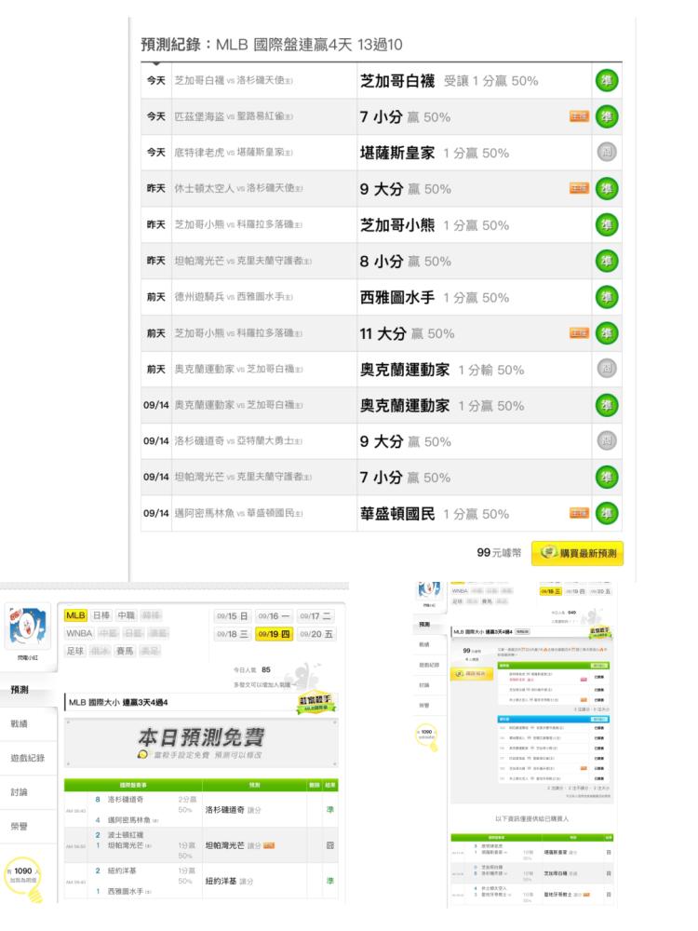Image resolution: width=698 pixels, height=931 pixels.
Task: Click matchup 休士頓太空人 vs 洛杉磯天使
Action: click(238, 188)
